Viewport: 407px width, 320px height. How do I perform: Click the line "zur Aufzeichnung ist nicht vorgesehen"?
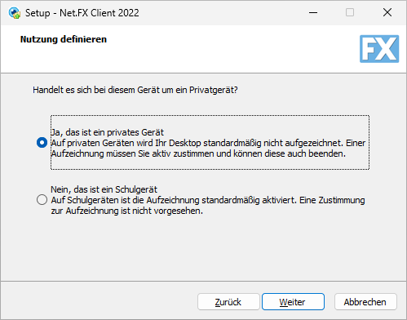click(x=127, y=211)
